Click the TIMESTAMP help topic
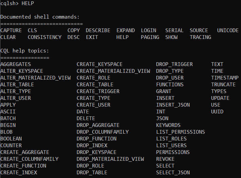The image size is (241, 178). tap(225, 78)
